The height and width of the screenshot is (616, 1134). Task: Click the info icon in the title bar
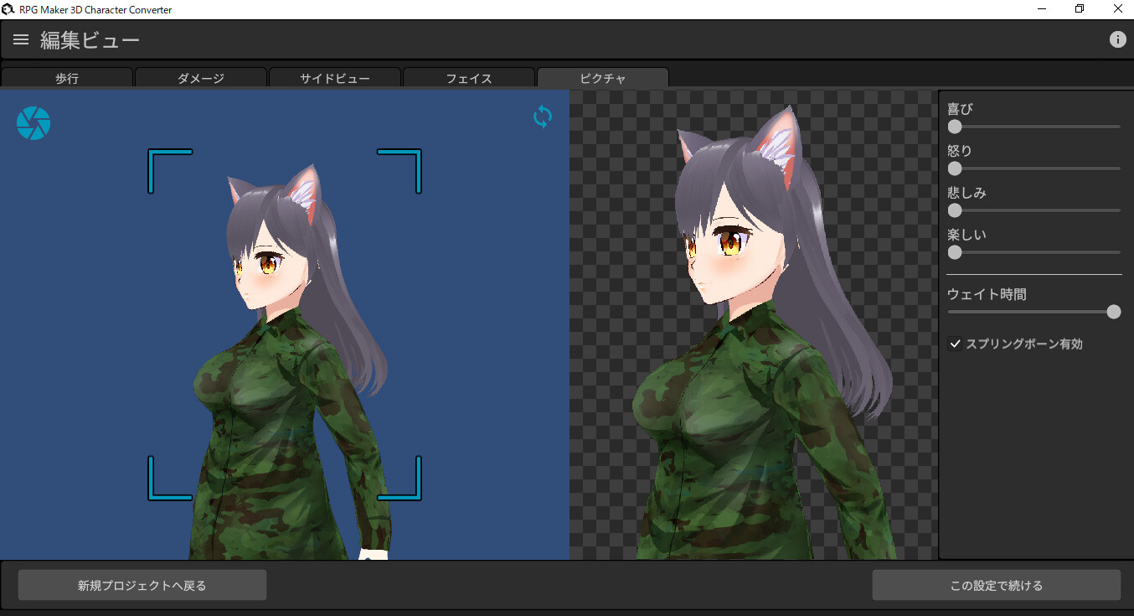(1118, 39)
